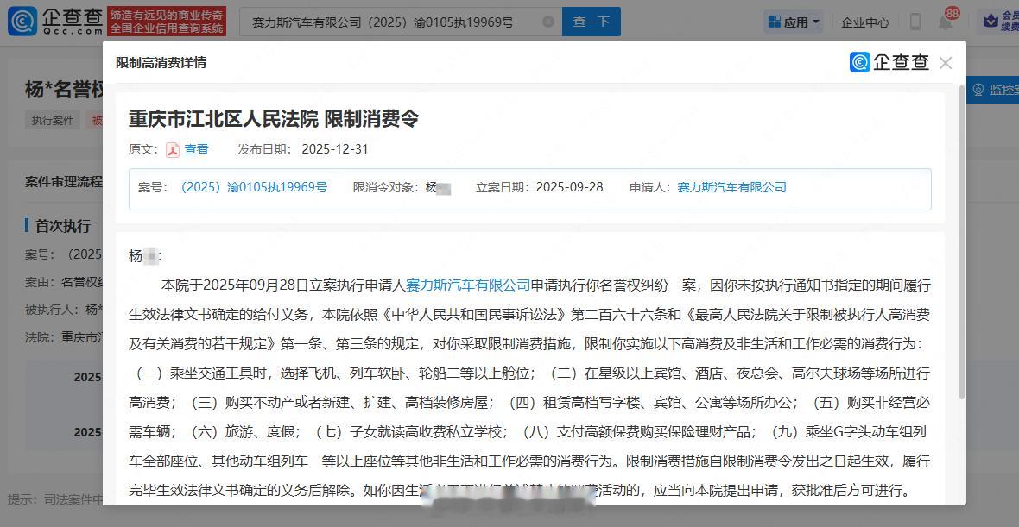Click the 立案日期 2025-09-28 value
Viewport: 1019px width, 527px height.
pos(569,187)
